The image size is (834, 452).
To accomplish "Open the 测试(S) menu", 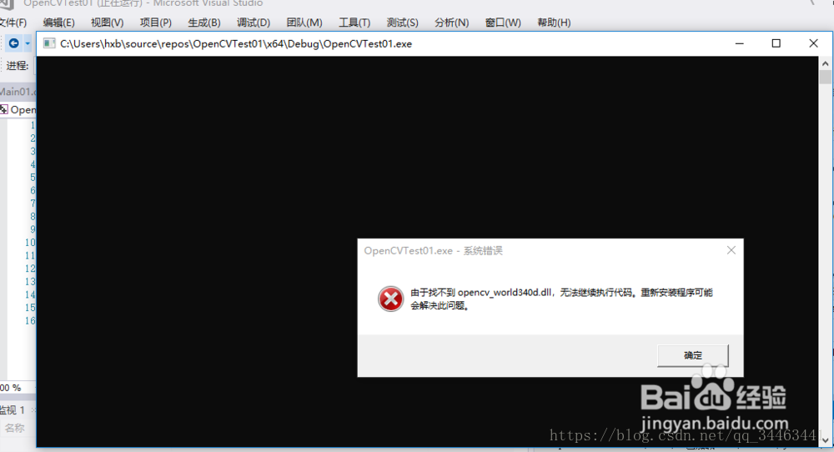I will [x=402, y=23].
